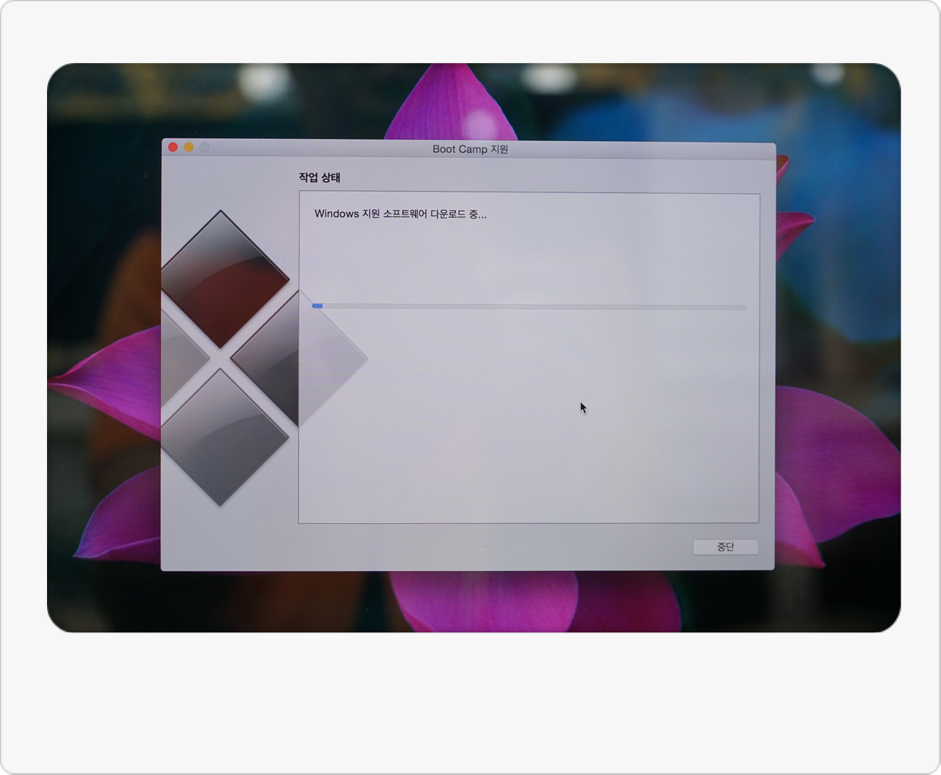Click the 'Windows 지원 소프트웨어 다운로드 중...' status text
The width and height of the screenshot is (941, 775).
pos(401,214)
